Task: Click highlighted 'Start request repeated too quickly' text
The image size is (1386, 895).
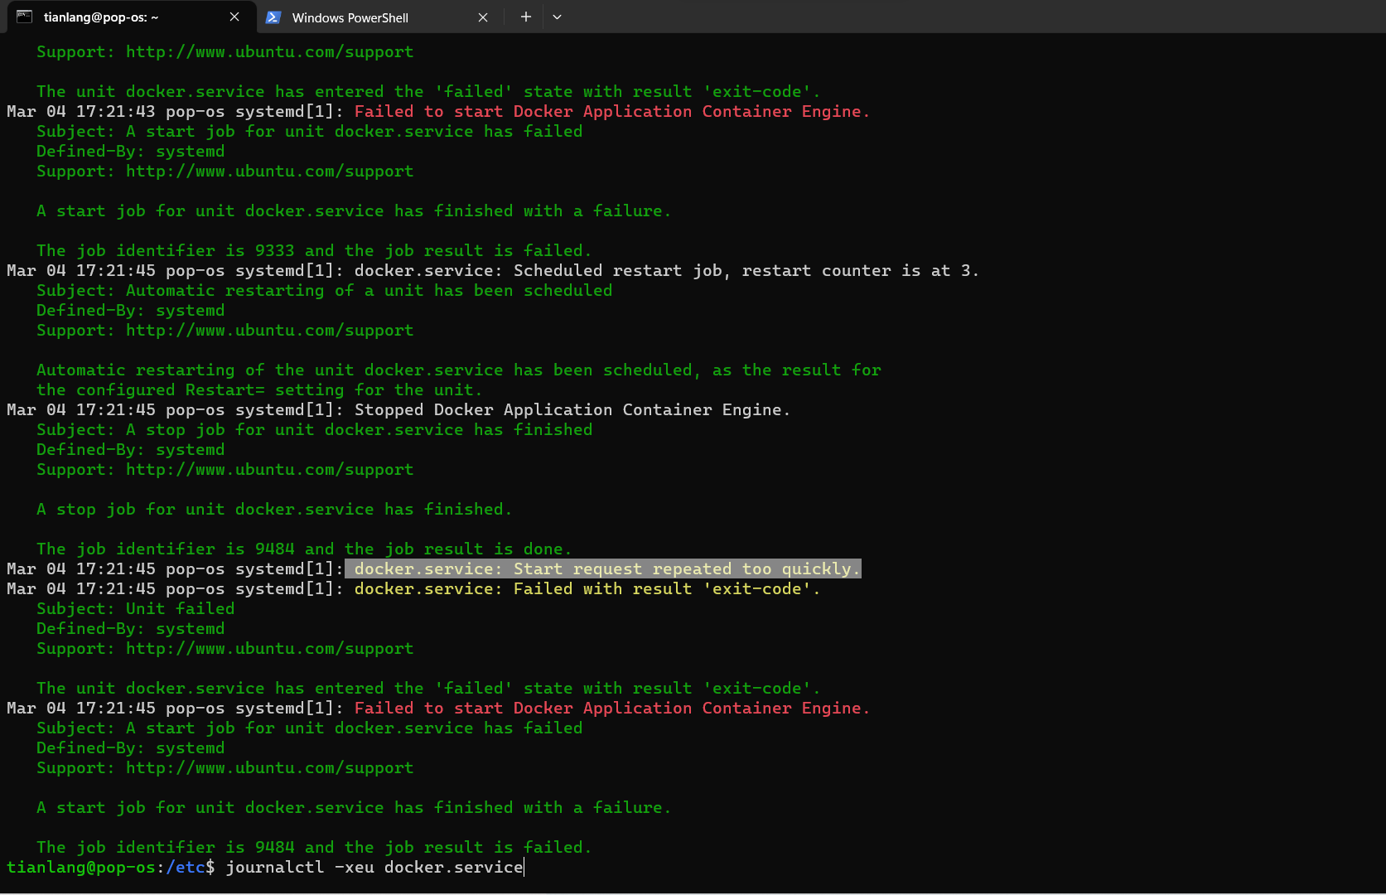Action: pyautogui.click(x=603, y=568)
